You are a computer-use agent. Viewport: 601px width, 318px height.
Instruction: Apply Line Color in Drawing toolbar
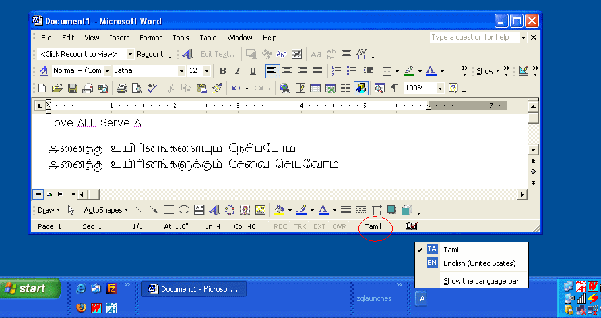pyautogui.click(x=302, y=210)
